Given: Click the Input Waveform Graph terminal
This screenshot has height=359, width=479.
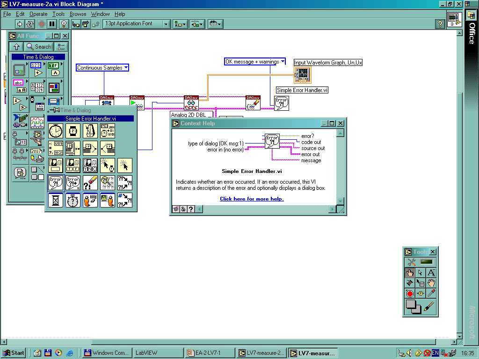Looking at the screenshot, I should (303, 75).
